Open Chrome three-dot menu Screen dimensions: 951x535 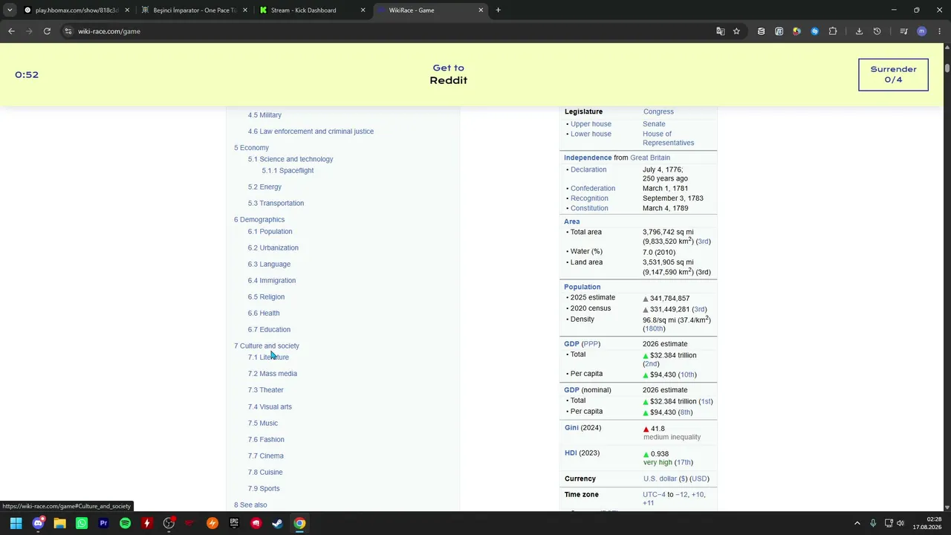938,31
